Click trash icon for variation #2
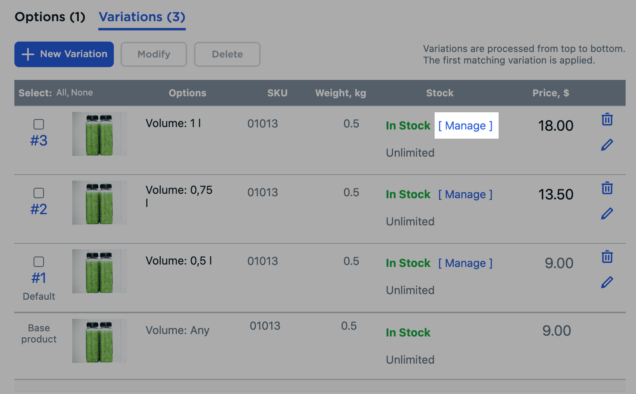This screenshot has height=394, width=636. 607,188
